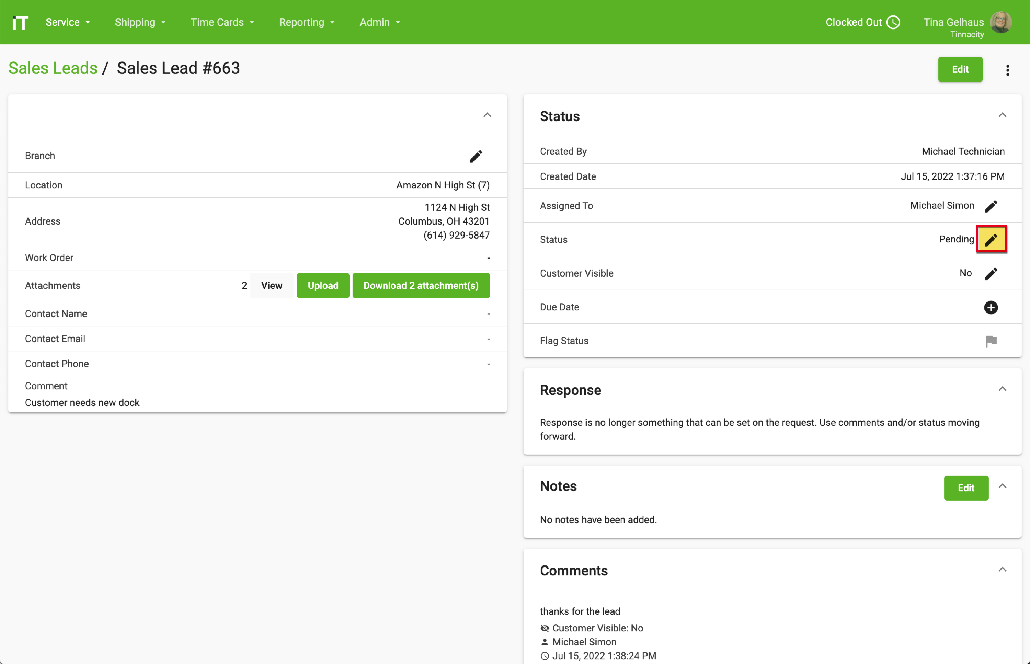The width and height of the screenshot is (1030, 664).
Task: Click the hidden-eye icon on the comment
Action: point(544,628)
